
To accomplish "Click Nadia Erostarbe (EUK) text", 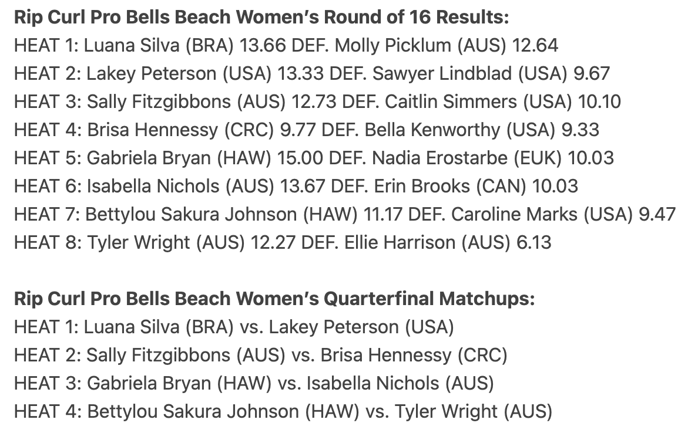I will click(x=467, y=158).
